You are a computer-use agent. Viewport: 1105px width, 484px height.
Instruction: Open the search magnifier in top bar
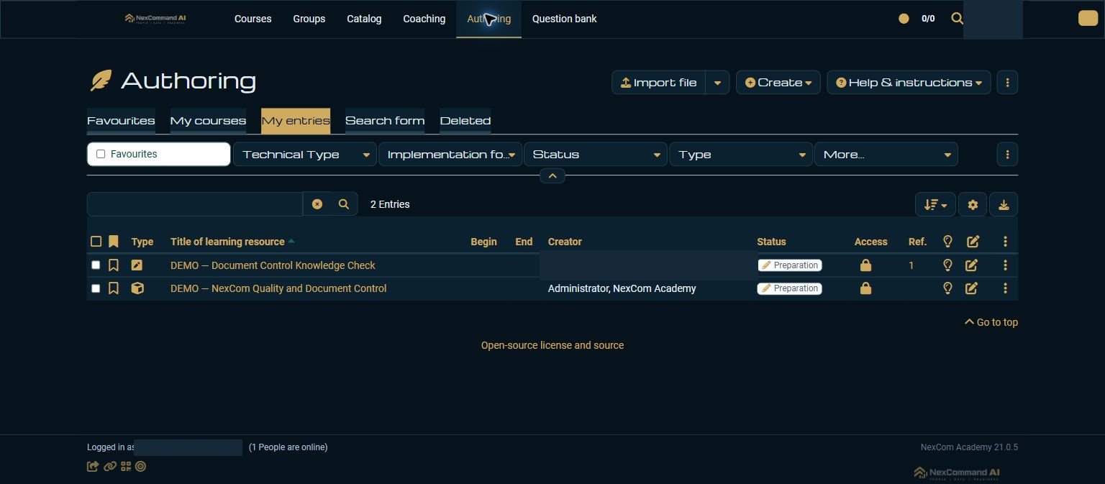point(957,19)
